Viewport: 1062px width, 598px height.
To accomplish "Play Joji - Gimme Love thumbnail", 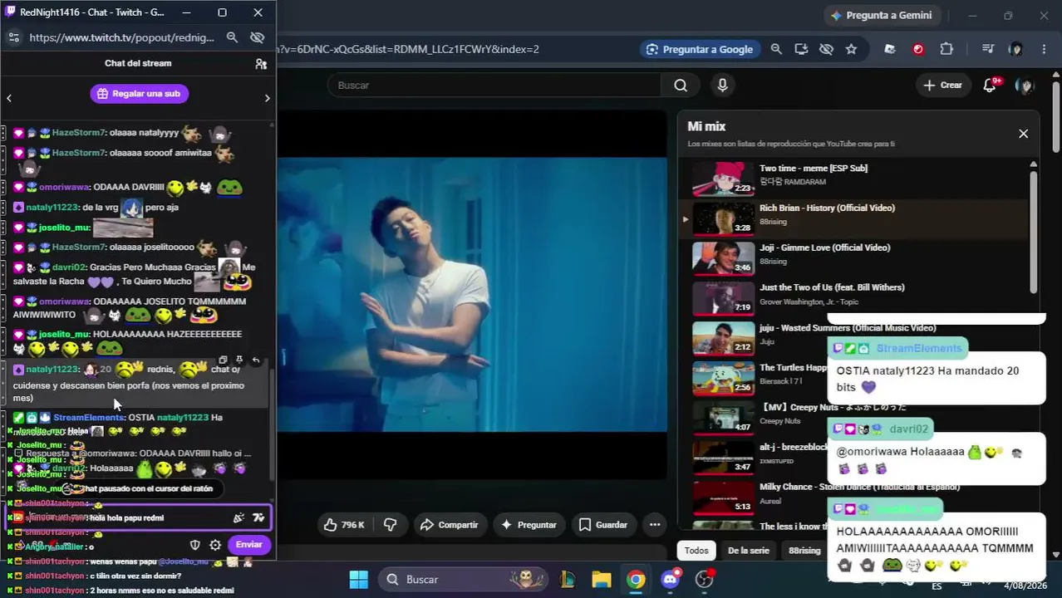I will click(x=723, y=257).
